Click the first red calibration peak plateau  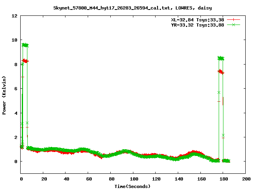click(x=25, y=61)
